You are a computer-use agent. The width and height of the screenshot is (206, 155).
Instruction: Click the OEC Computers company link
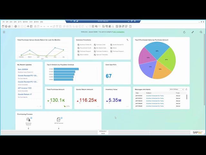point(119,32)
